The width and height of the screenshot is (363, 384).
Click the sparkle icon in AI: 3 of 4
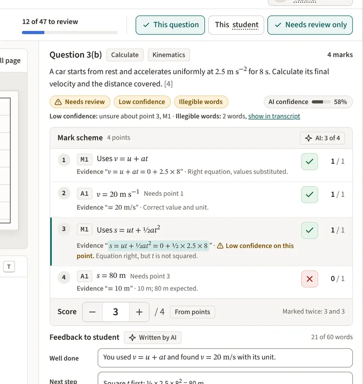pos(309,138)
